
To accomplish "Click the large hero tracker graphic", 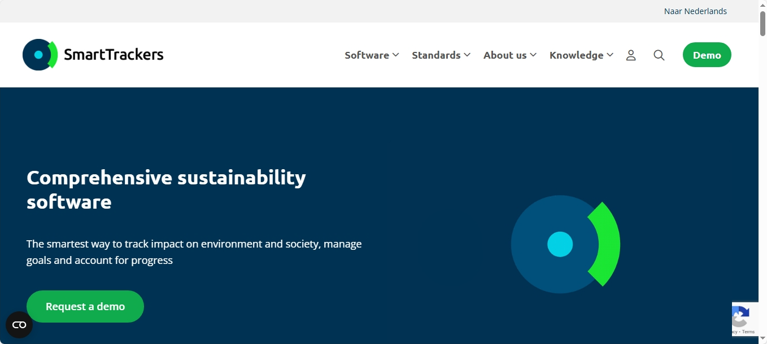I will pos(565,244).
